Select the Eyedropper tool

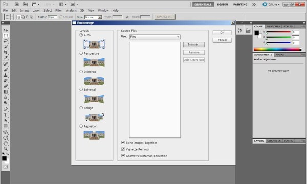(x=6, y=57)
